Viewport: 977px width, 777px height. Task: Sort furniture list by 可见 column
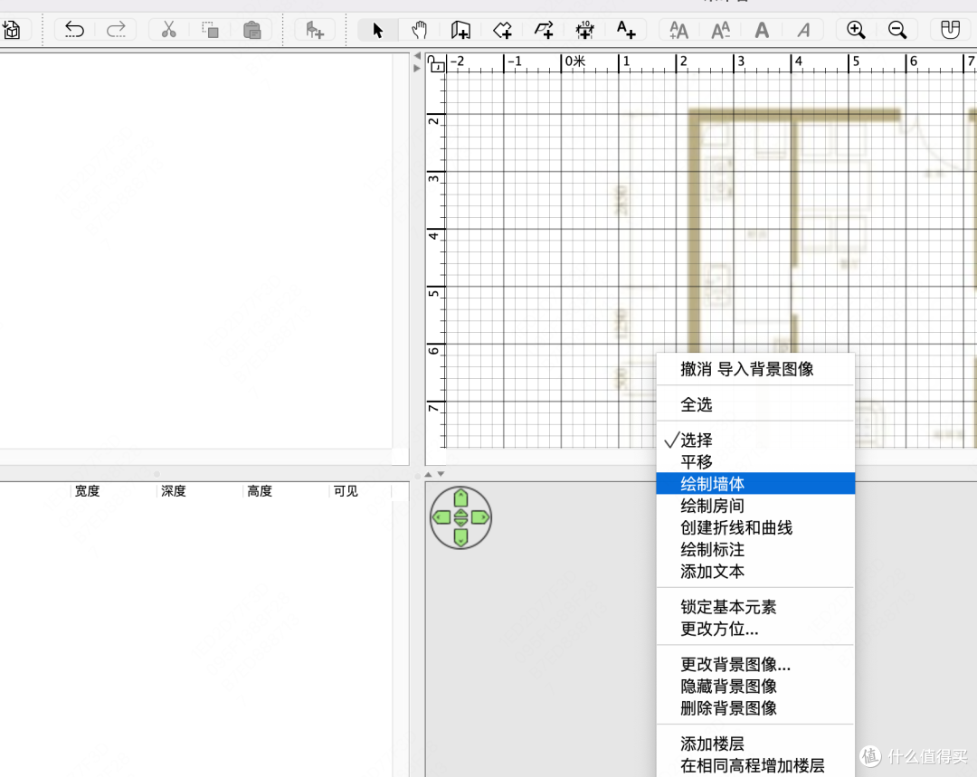(x=346, y=491)
